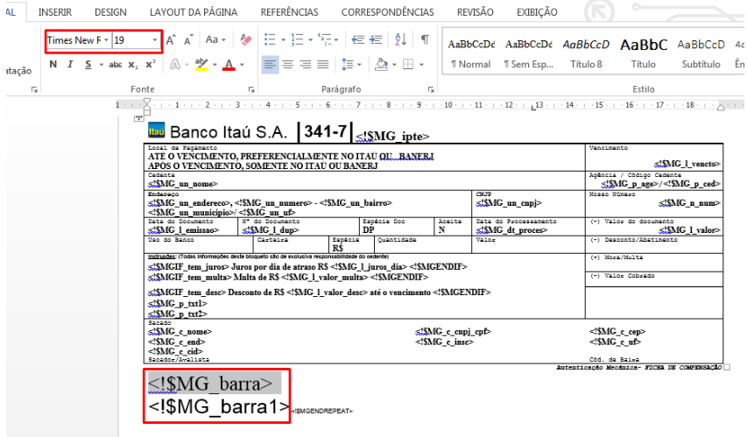This screenshot has height=437, width=747.
Task: Apply Sem Espaçamento style
Action: tap(528, 53)
